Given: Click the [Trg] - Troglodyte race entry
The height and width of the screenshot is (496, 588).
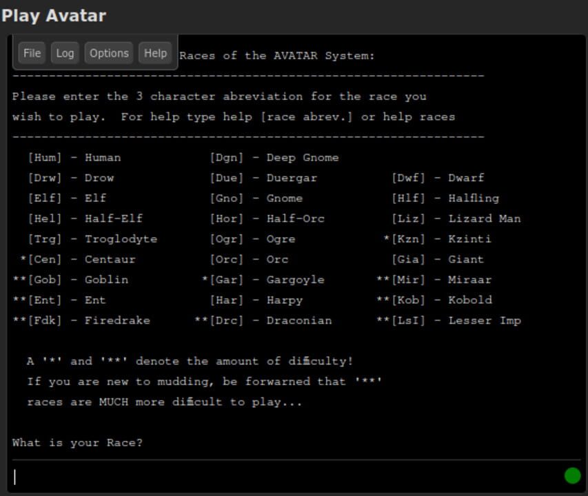Looking at the screenshot, I should point(92,238).
